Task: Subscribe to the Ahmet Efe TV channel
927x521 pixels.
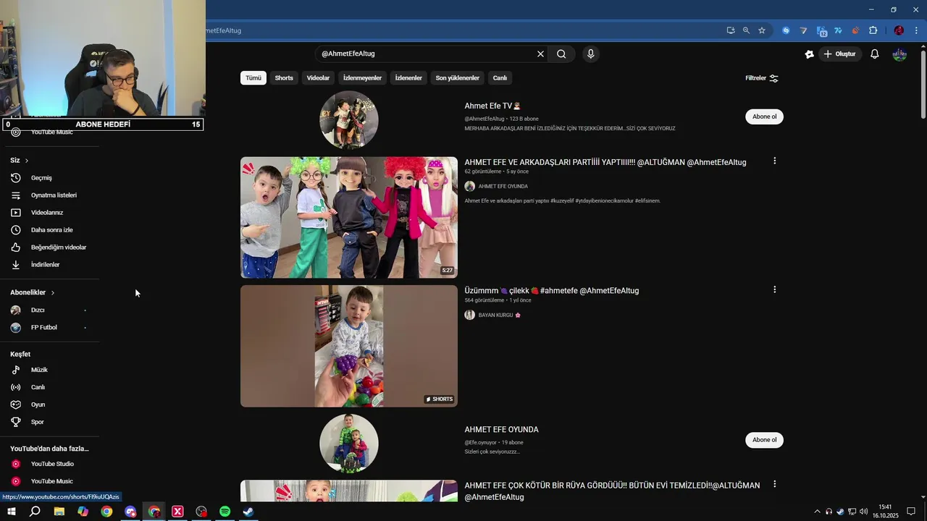Action: pyautogui.click(x=764, y=117)
